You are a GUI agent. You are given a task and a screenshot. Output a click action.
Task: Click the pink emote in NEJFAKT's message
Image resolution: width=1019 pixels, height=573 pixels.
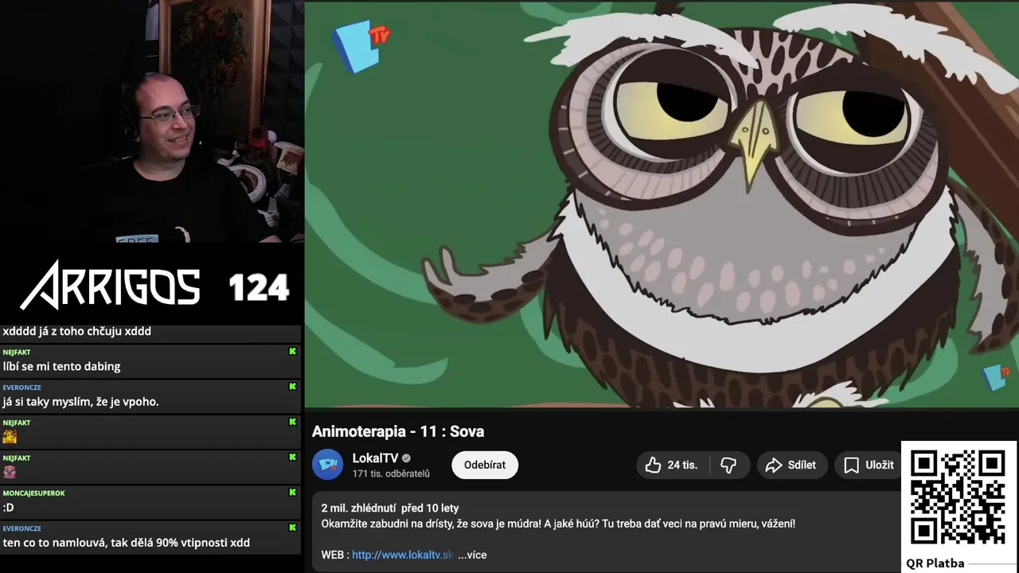click(10, 471)
